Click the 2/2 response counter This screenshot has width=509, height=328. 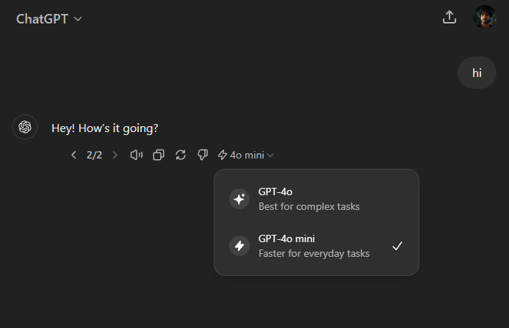94,155
